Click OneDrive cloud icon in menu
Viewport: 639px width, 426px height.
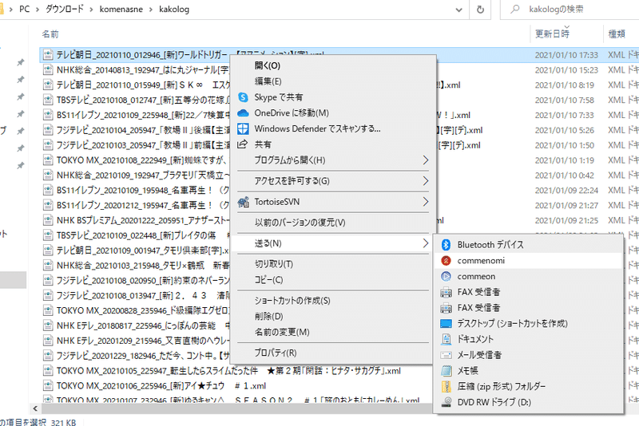[x=243, y=112]
